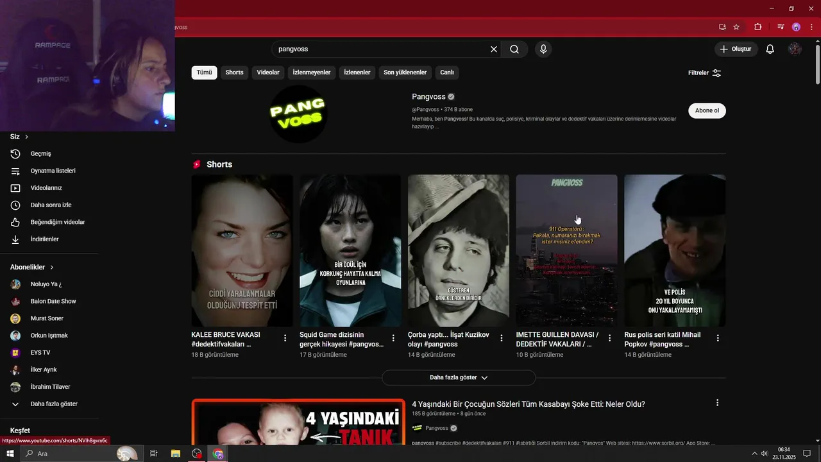This screenshot has width=821, height=462.
Task: Open Daha sonra izle list
Action: point(49,205)
